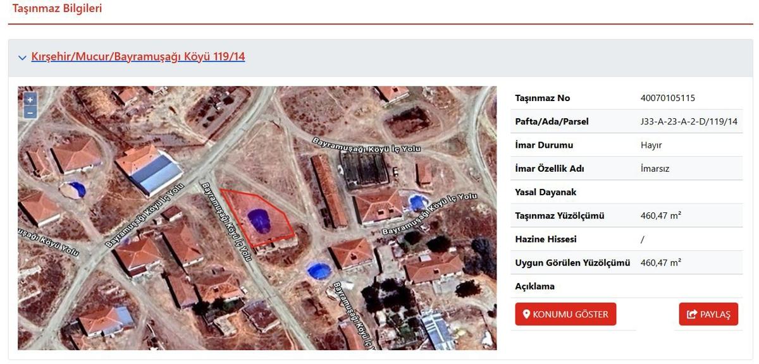This screenshot has height=364, width=759.
Task: Click the share icon in the Paylaş button
Action: tap(691, 314)
